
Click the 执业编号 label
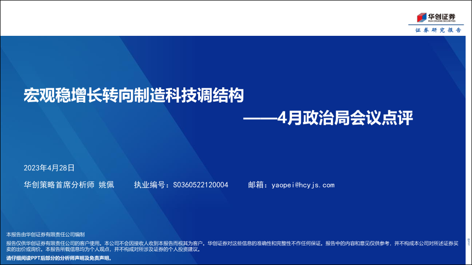click(150, 185)
